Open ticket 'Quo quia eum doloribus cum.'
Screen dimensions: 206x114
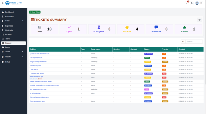pyautogui.click(x=40, y=54)
